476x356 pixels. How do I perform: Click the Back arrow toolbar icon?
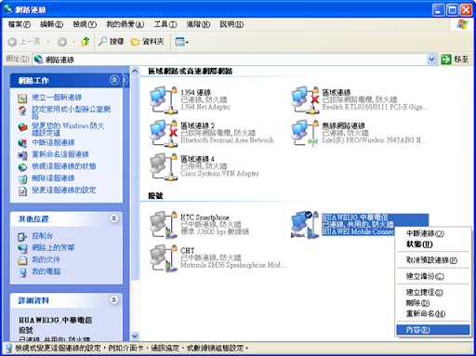(x=12, y=42)
